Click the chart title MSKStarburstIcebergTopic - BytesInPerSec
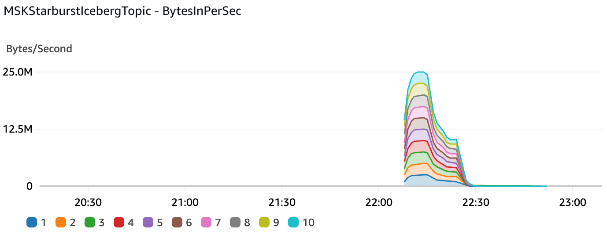This screenshot has width=607, height=238. pyautogui.click(x=122, y=11)
